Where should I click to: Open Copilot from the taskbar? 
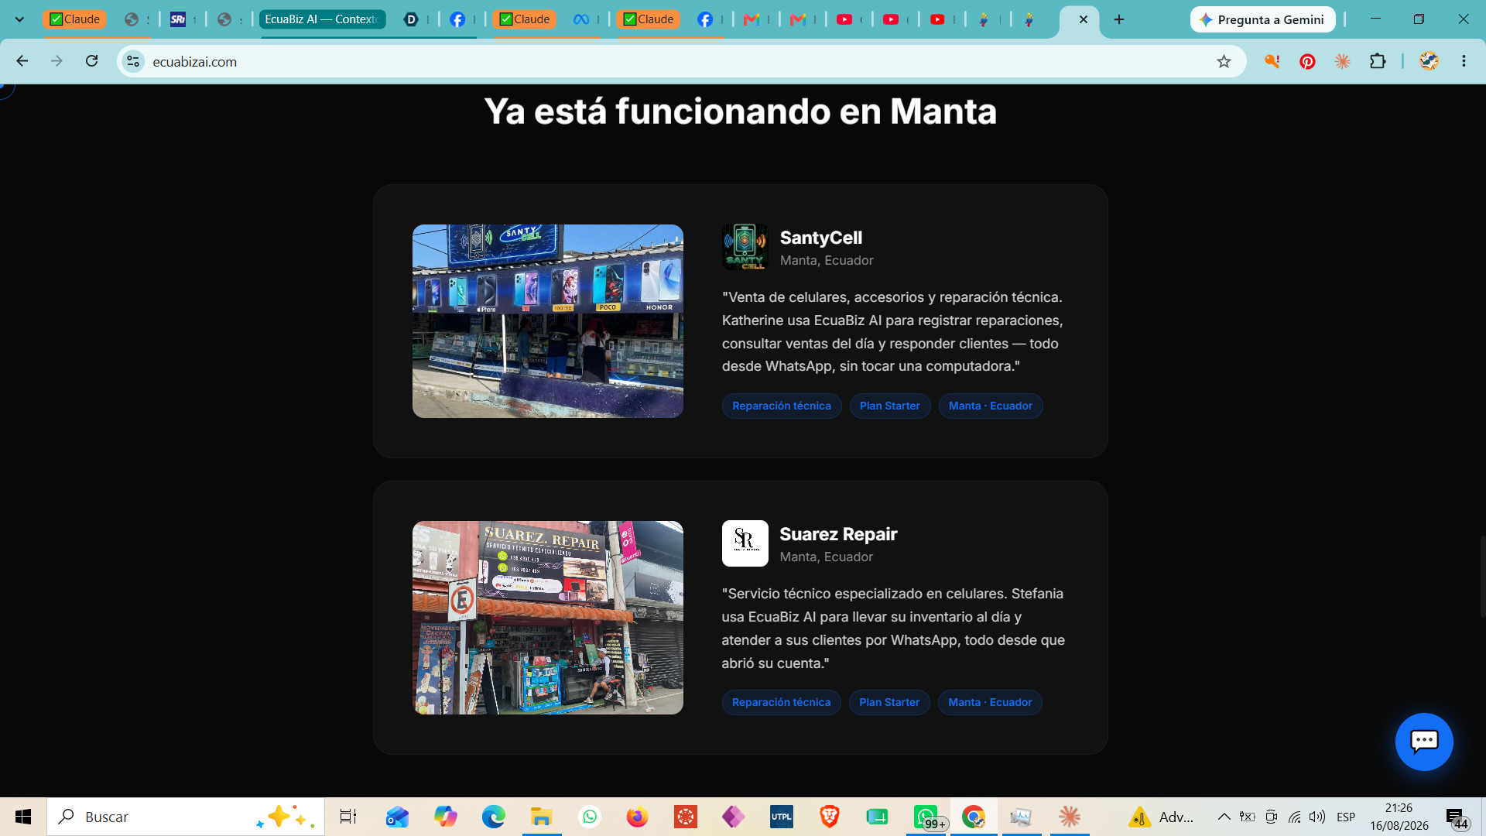[x=445, y=817]
